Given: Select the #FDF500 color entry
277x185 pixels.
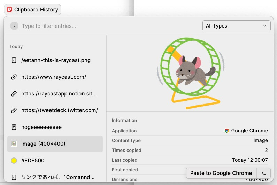Looking at the screenshot, I should [55, 161].
